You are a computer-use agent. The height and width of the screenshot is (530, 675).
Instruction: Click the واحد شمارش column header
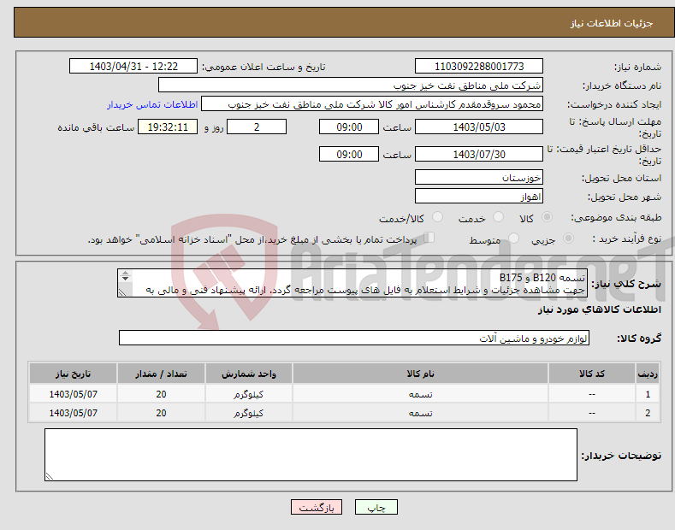(x=249, y=374)
